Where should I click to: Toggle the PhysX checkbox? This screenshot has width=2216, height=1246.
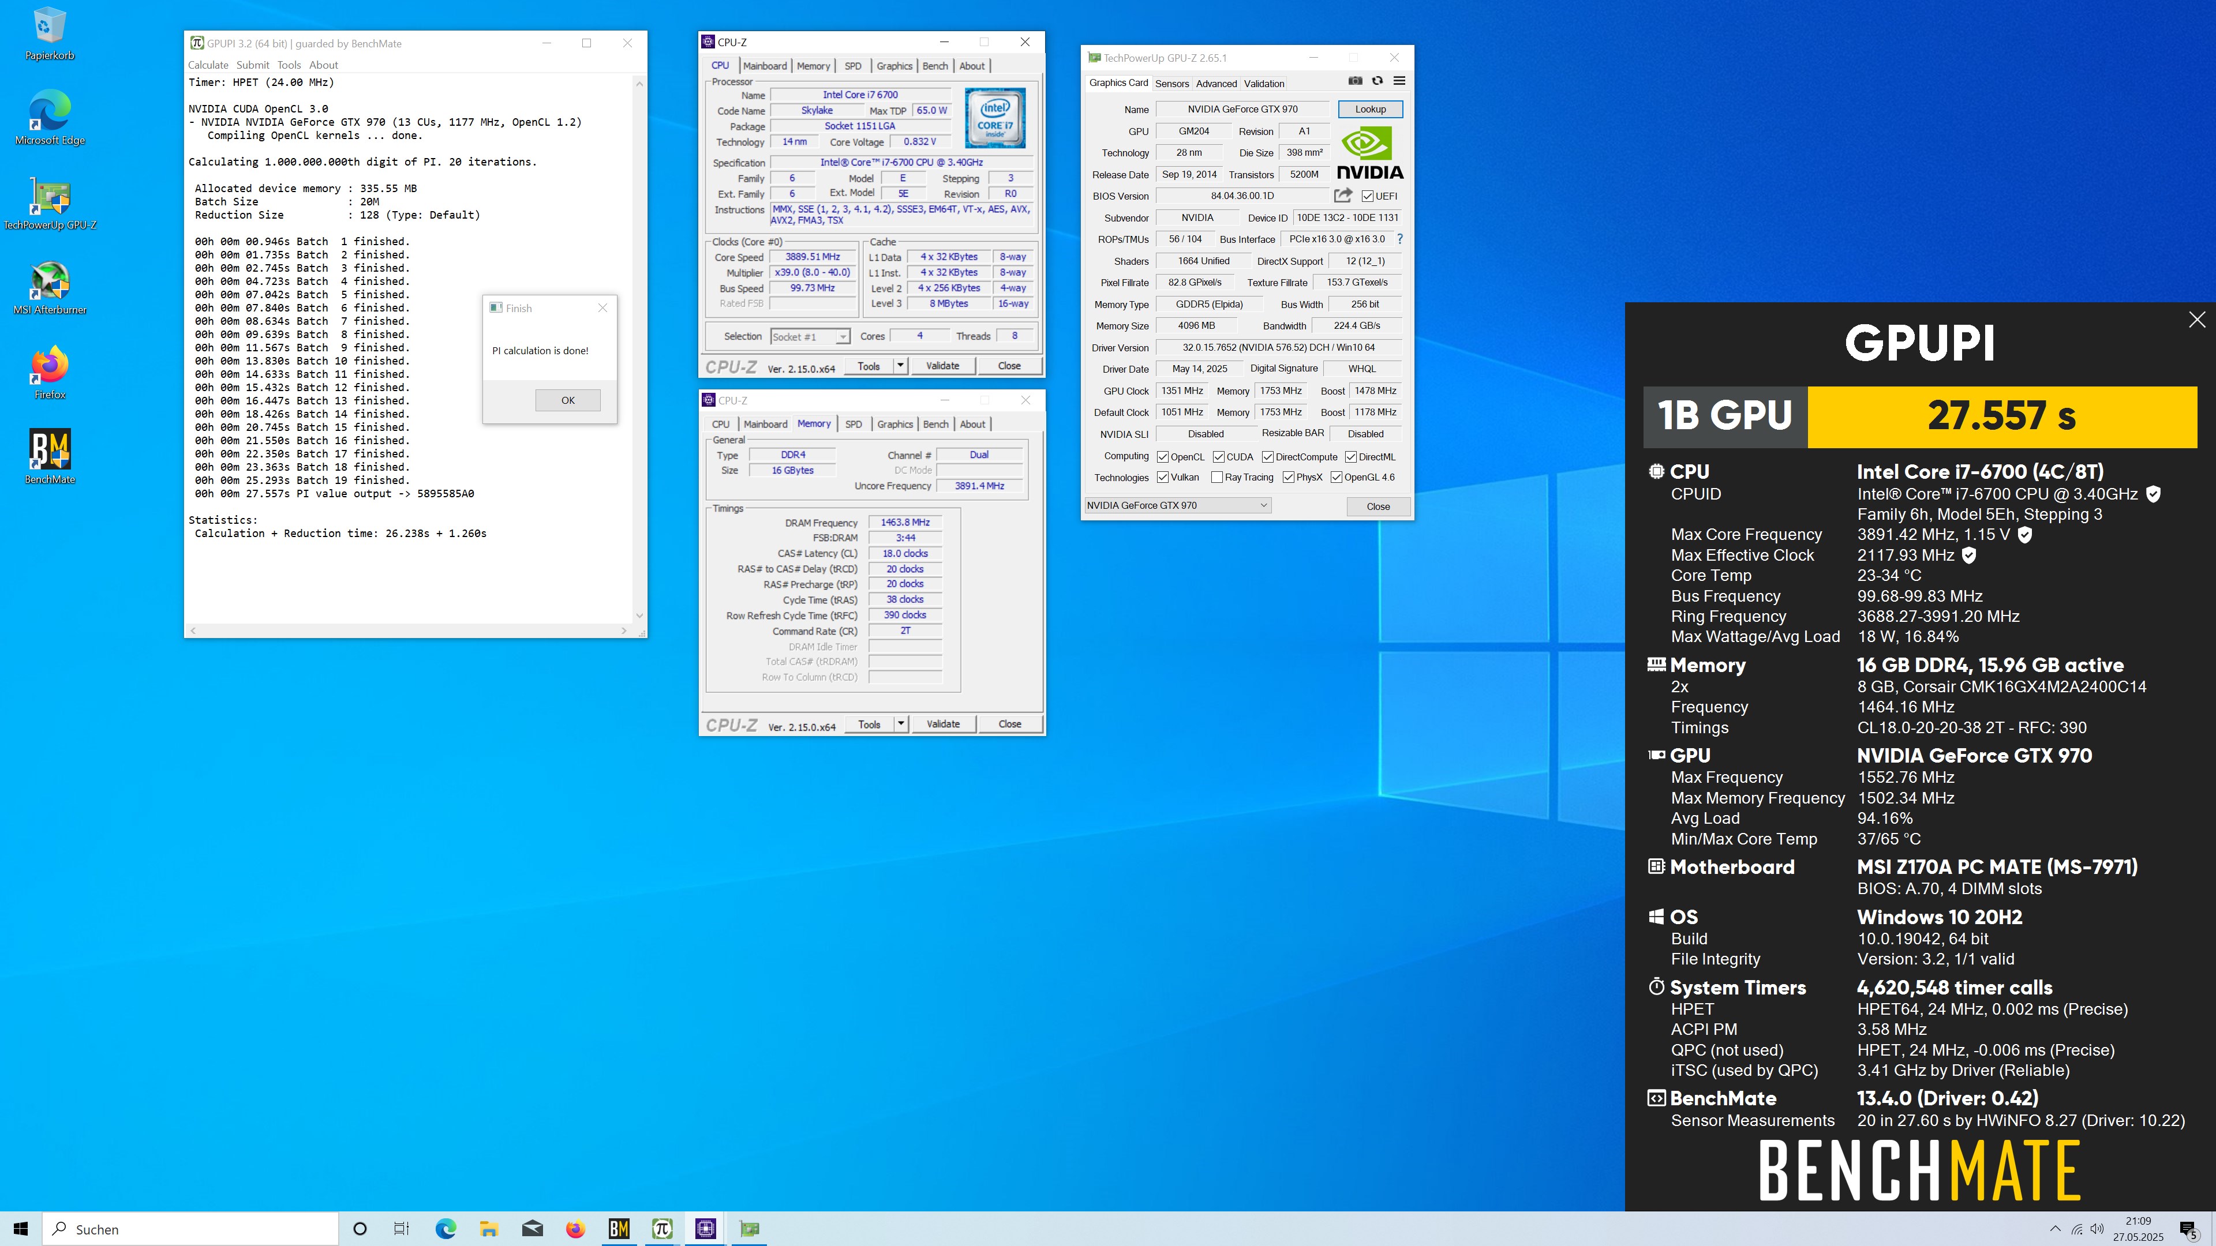click(1289, 477)
